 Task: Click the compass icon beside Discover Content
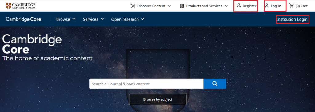pos(133,6)
